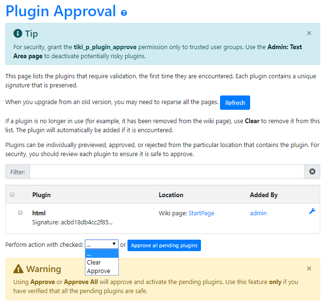Close the Warning alert box
This screenshot has width=326, height=306.
coord(309,269)
